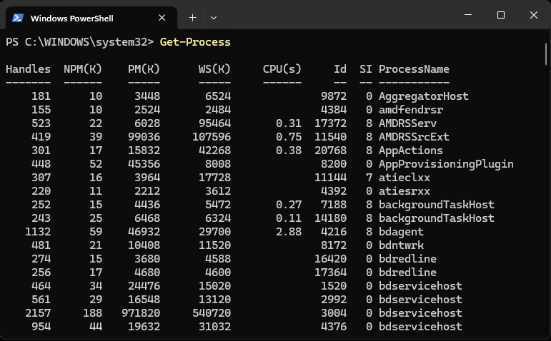Click the vertical scrollbar thumb
551x341 pixels.
(x=546, y=54)
